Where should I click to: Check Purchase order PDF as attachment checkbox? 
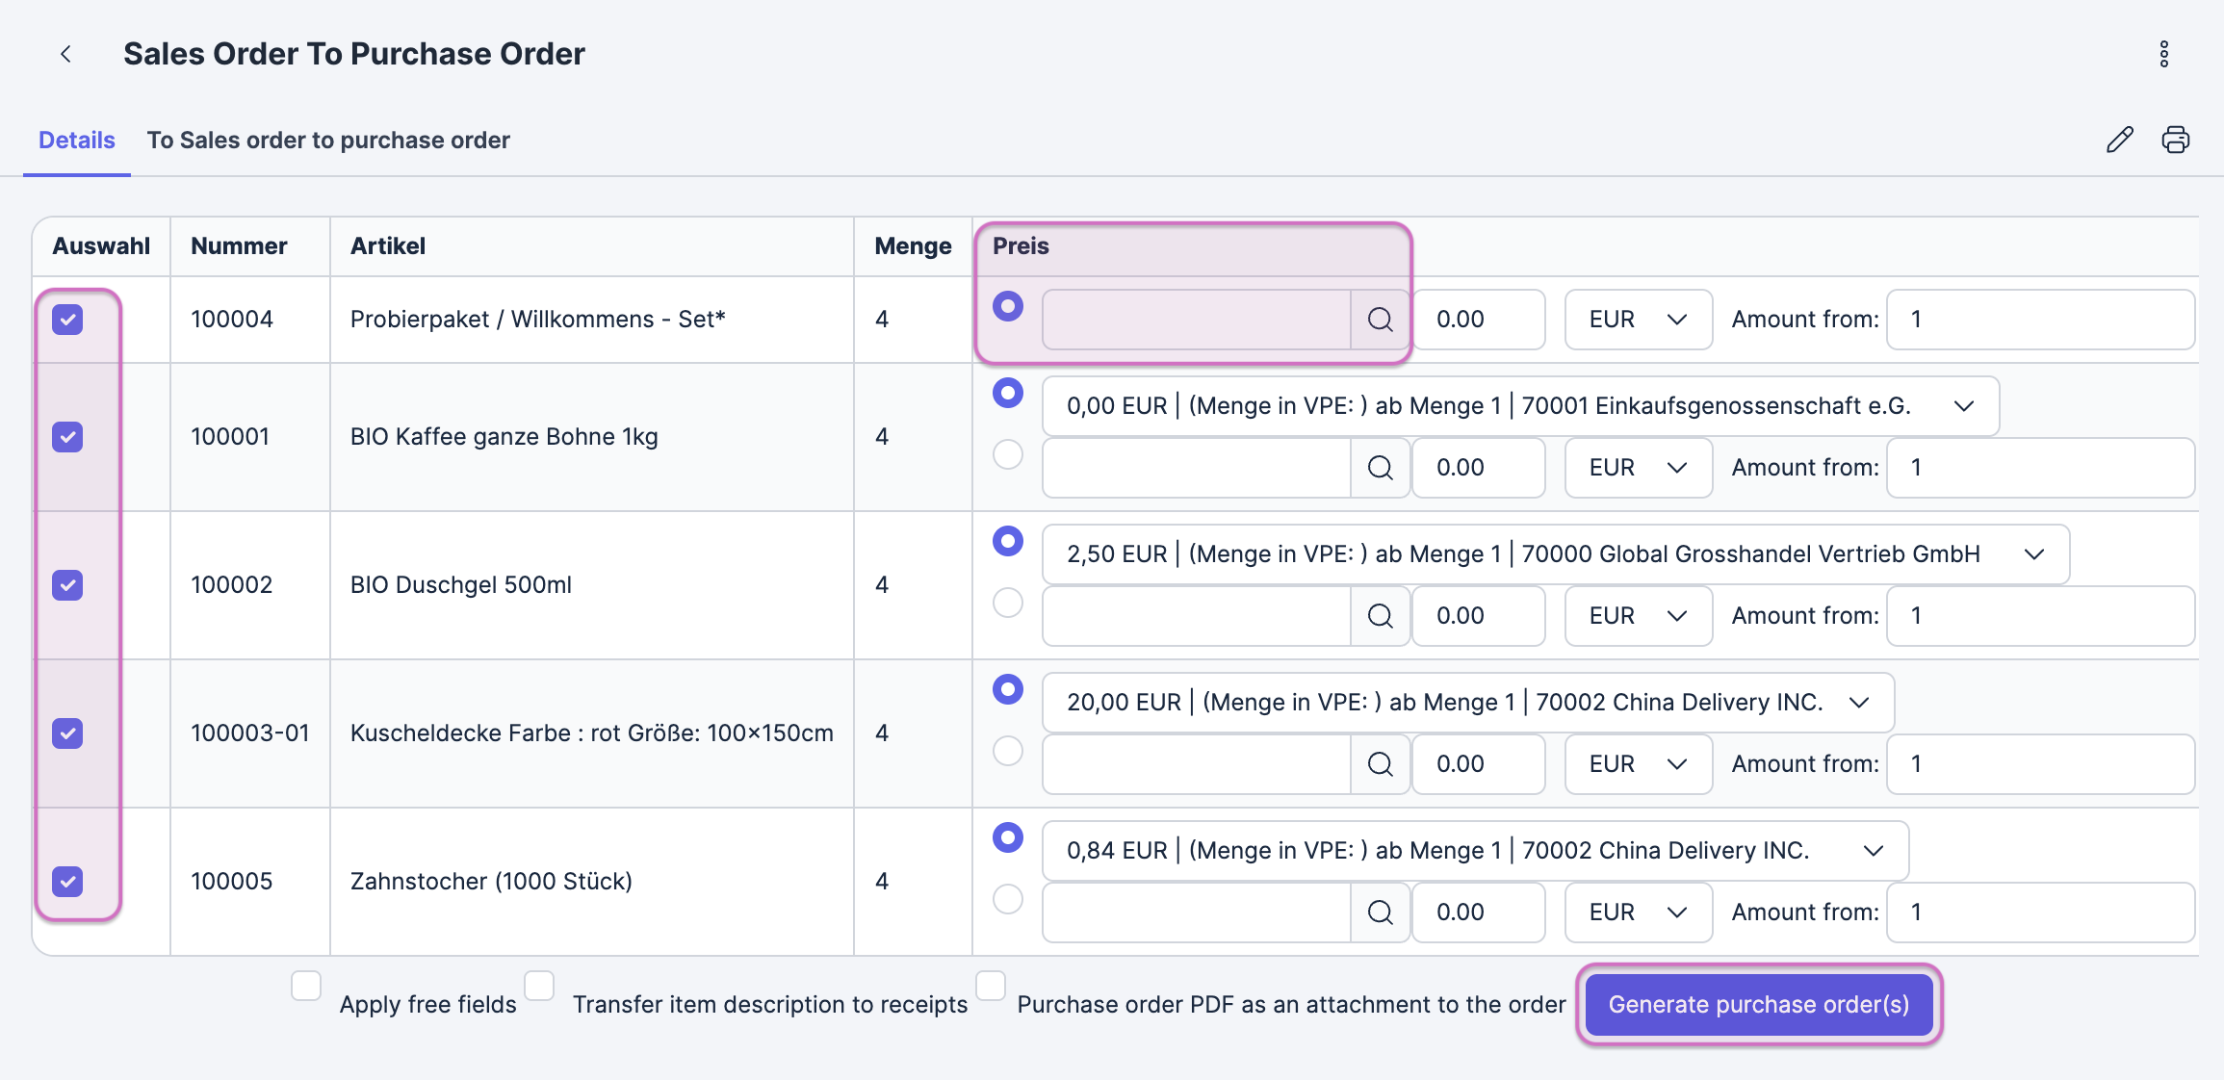click(990, 986)
